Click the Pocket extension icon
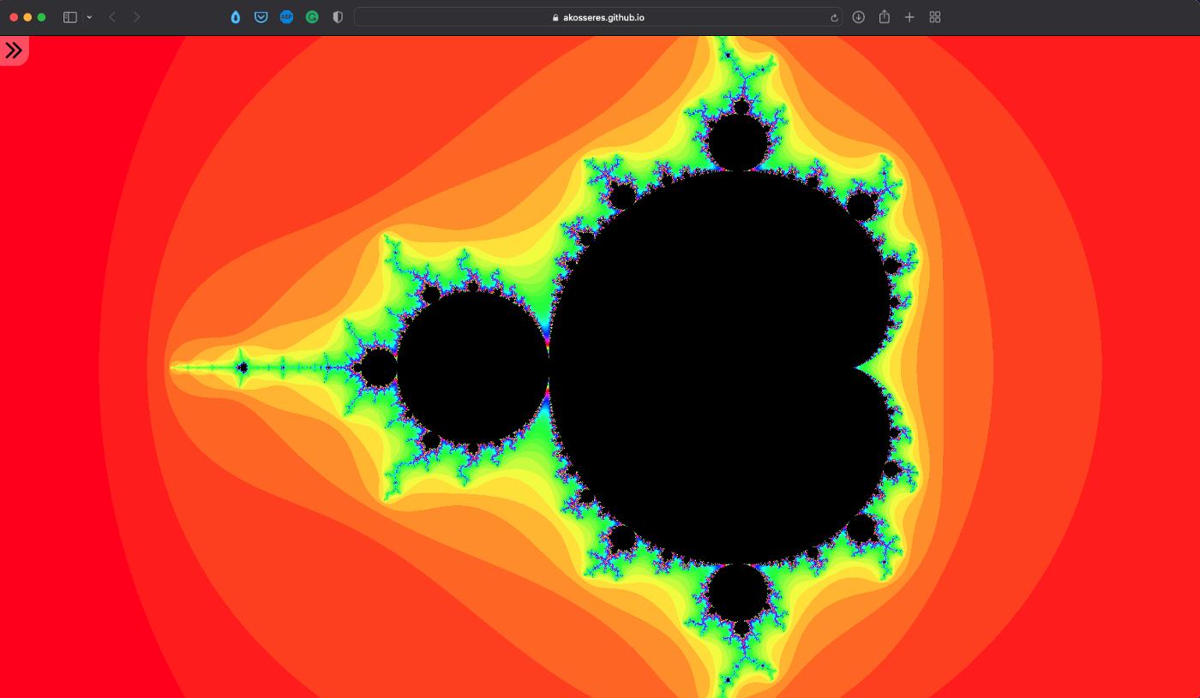This screenshot has height=698, width=1200. pyautogui.click(x=261, y=17)
